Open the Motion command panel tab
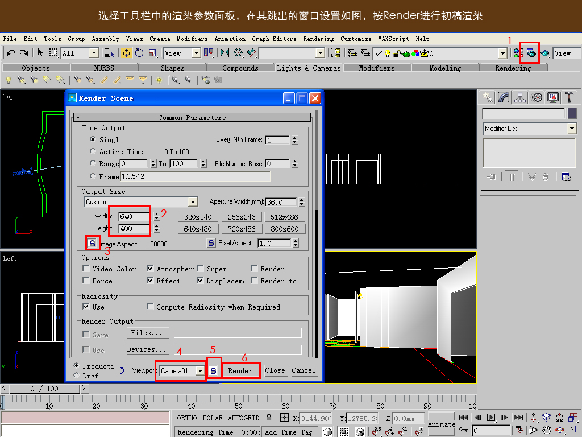Viewport: 582px width, 437px height. point(537,97)
